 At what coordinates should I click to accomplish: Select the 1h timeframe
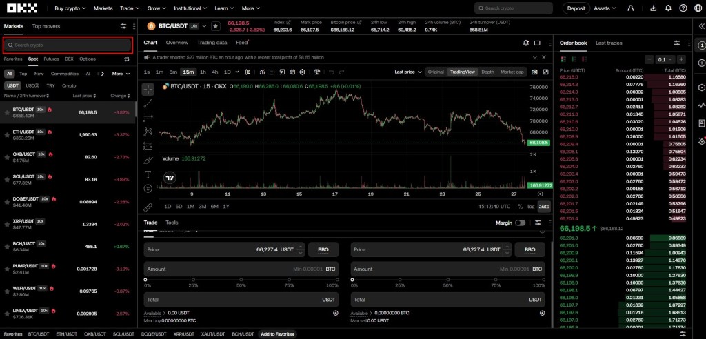tap(203, 72)
